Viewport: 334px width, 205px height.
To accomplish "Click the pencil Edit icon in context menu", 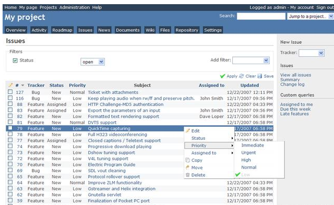I will pos(188,131).
